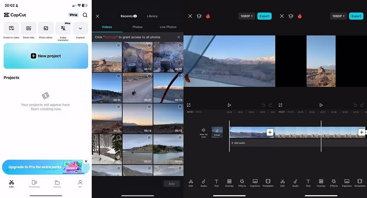Switch to Library in media picker header

coord(152,16)
